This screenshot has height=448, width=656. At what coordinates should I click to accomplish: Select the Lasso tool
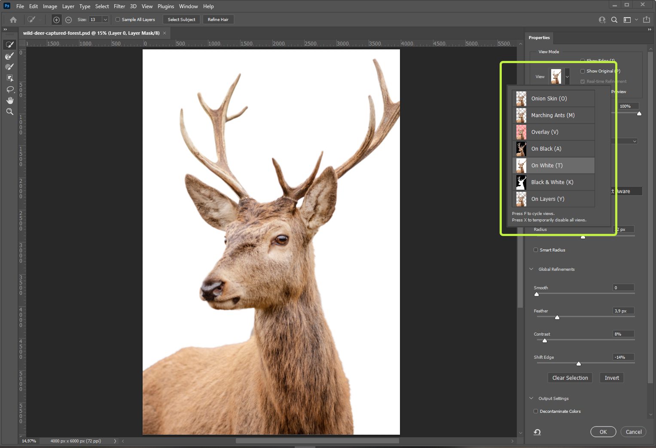tap(9, 89)
